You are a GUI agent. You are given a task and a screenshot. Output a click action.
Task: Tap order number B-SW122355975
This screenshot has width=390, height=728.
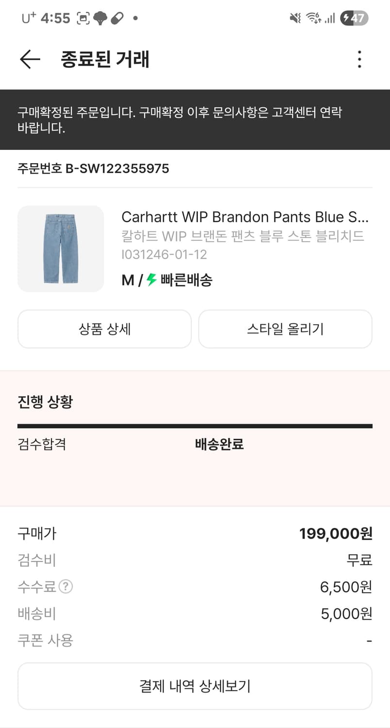click(x=93, y=169)
